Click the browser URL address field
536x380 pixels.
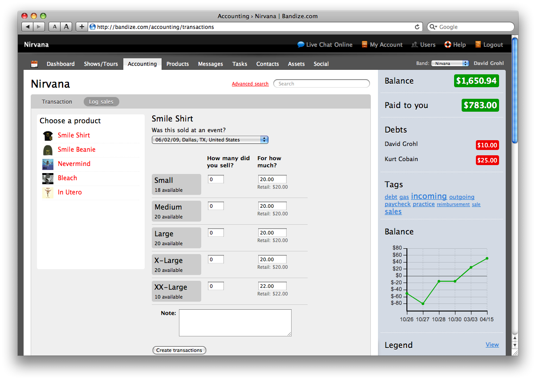(255, 27)
